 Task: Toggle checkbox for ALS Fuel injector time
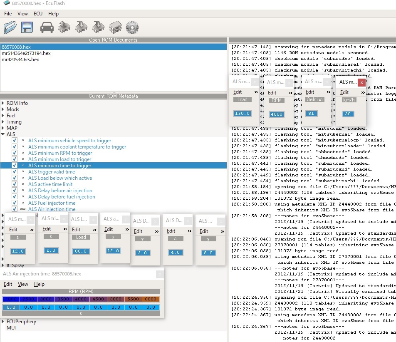click(x=15, y=203)
